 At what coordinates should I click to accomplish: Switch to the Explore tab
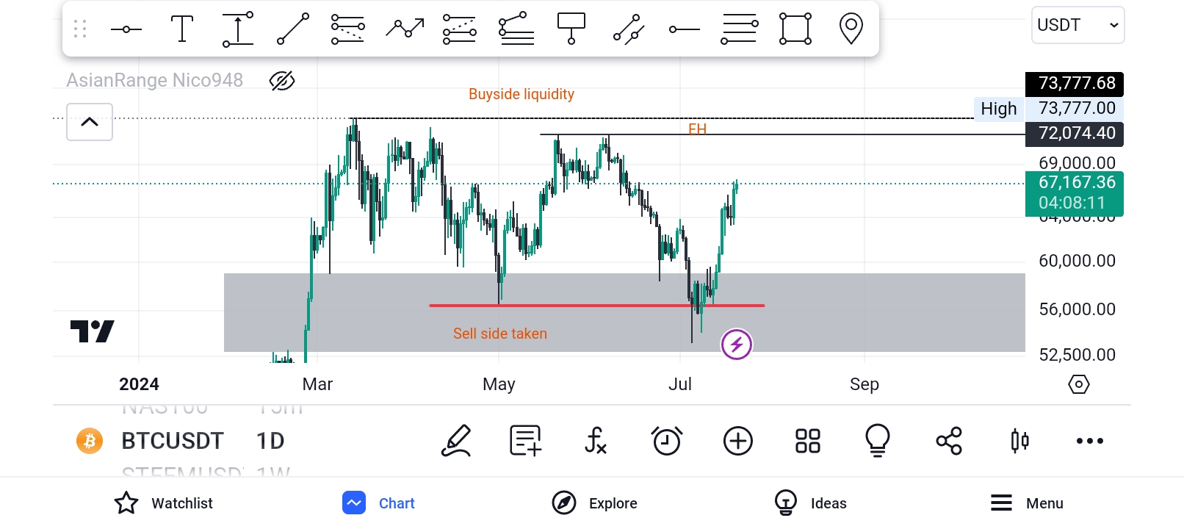(595, 503)
